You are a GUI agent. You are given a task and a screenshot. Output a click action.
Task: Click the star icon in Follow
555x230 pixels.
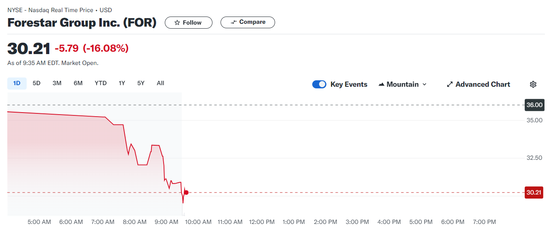click(177, 23)
